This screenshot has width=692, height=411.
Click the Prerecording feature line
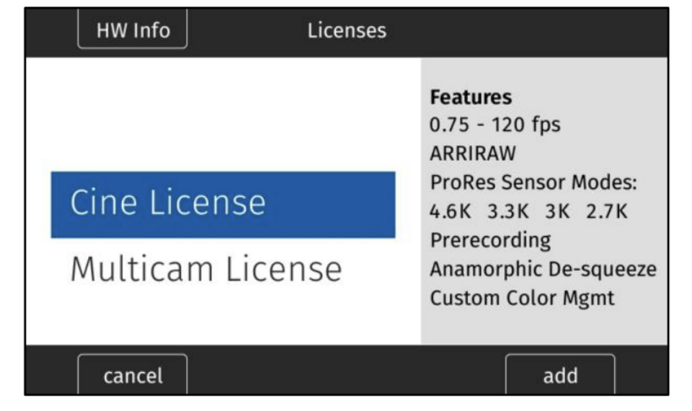click(x=490, y=240)
